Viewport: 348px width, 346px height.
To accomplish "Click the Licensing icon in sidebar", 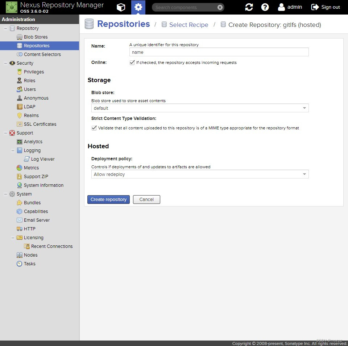I will (20, 238).
